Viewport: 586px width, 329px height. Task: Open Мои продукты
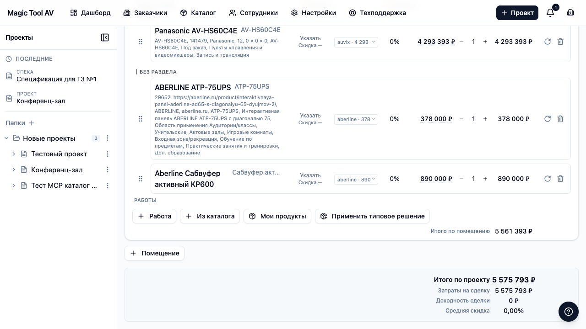(x=277, y=216)
